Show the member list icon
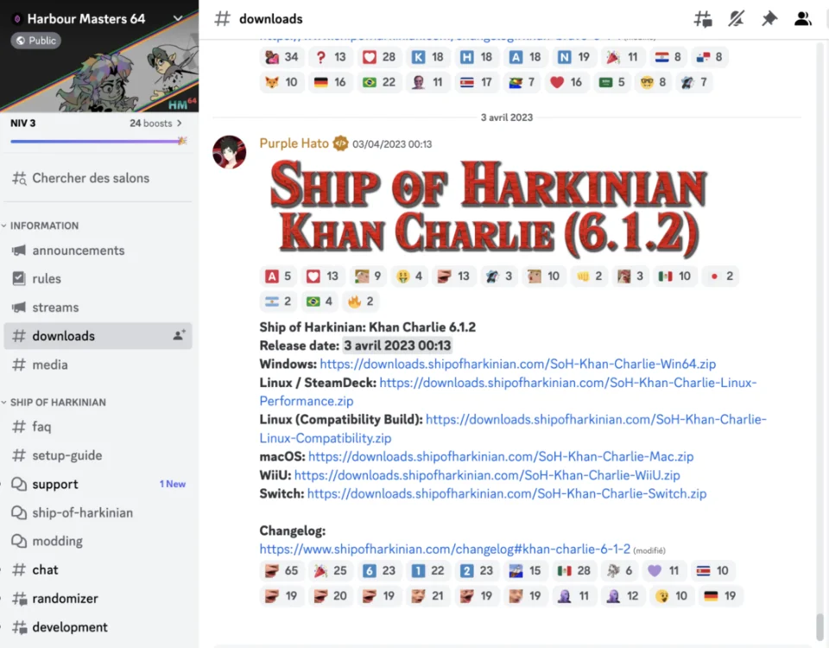829x648 pixels. (x=802, y=19)
